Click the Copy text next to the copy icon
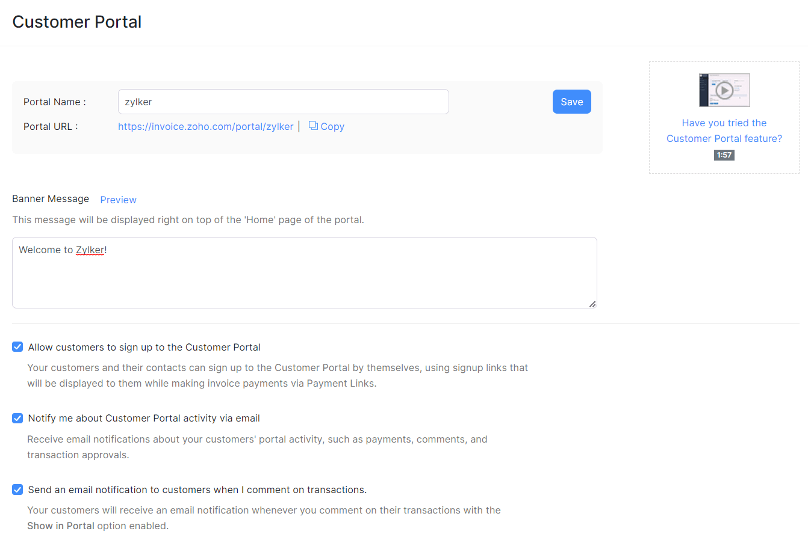The image size is (808, 546). click(x=332, y=126)
